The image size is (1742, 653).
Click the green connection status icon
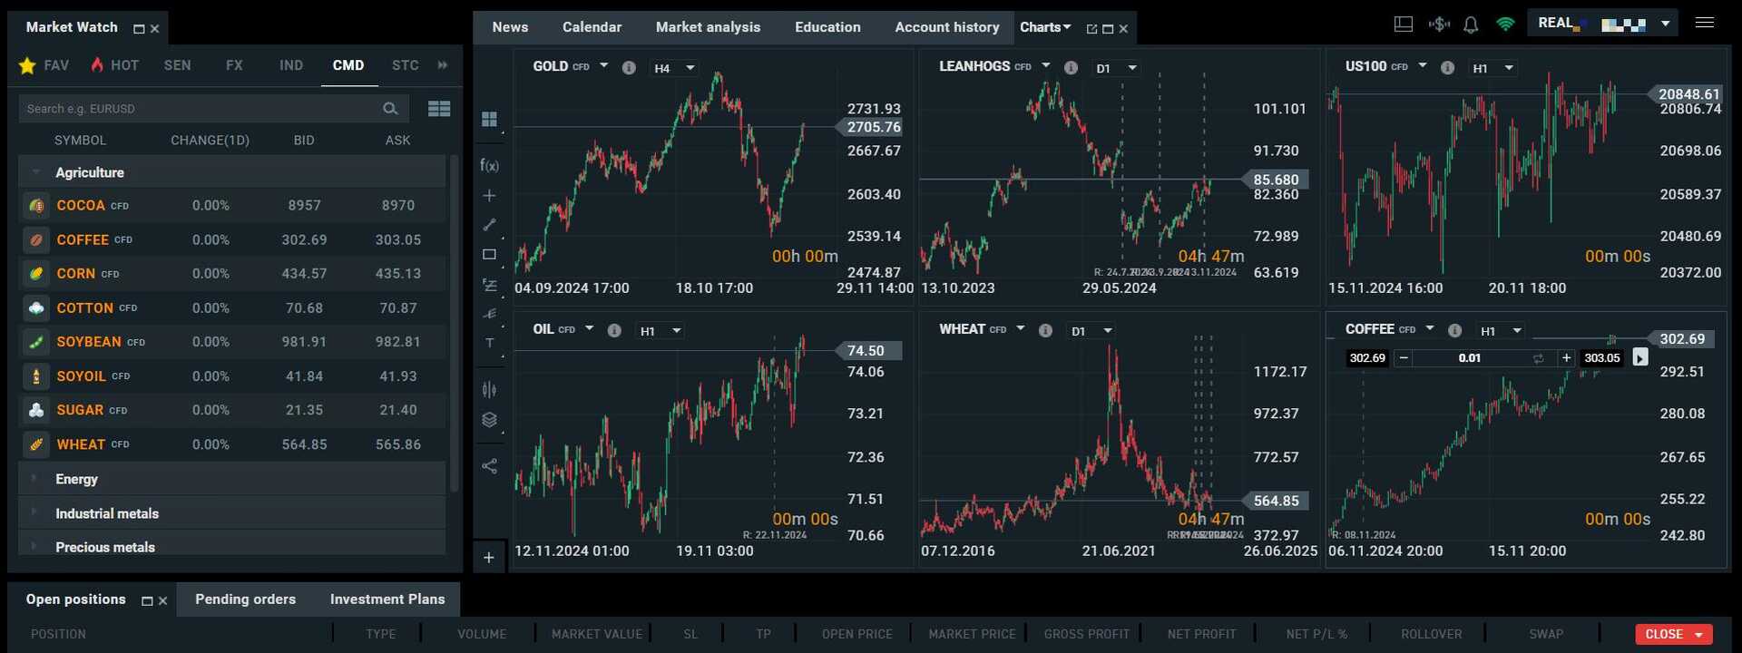coord(1505,24)
